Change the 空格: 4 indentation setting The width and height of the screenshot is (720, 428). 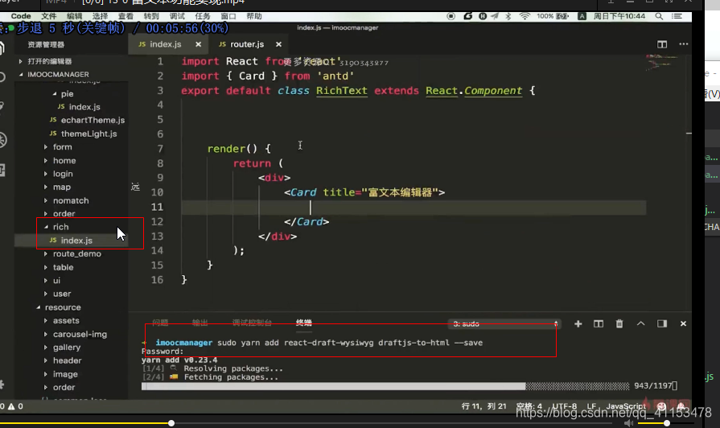point(529,406)
